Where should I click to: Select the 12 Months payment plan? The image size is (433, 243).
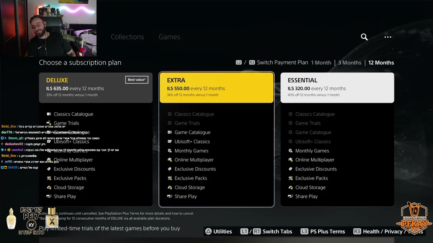point(381,62)
